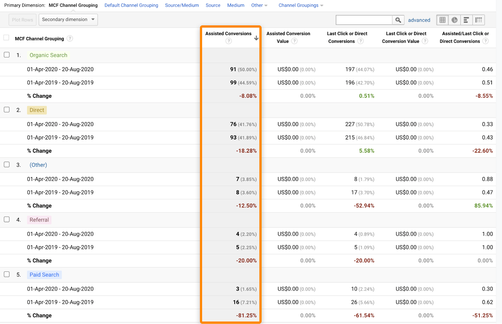Image resolution: width=502 pixels, height=324 pixels.
Task: Click the search magnifier icon
Action: pos(398,20)
